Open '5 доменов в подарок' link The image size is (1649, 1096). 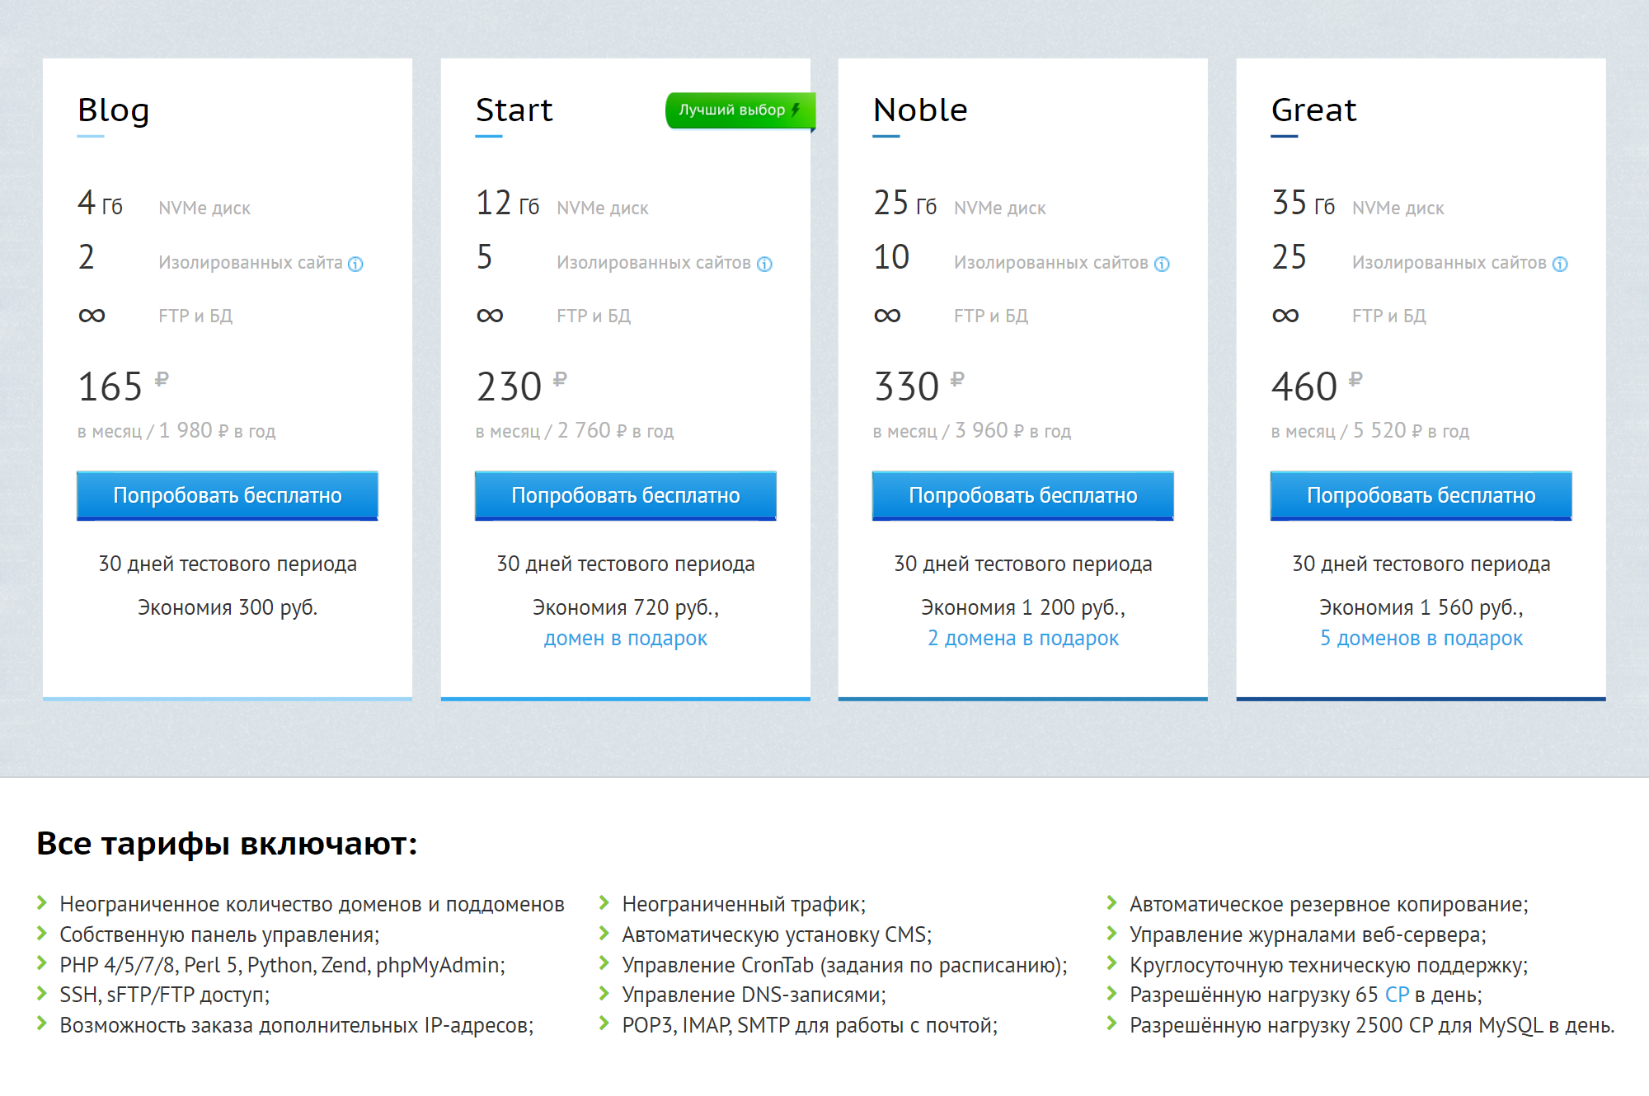tap(1421, 639)
